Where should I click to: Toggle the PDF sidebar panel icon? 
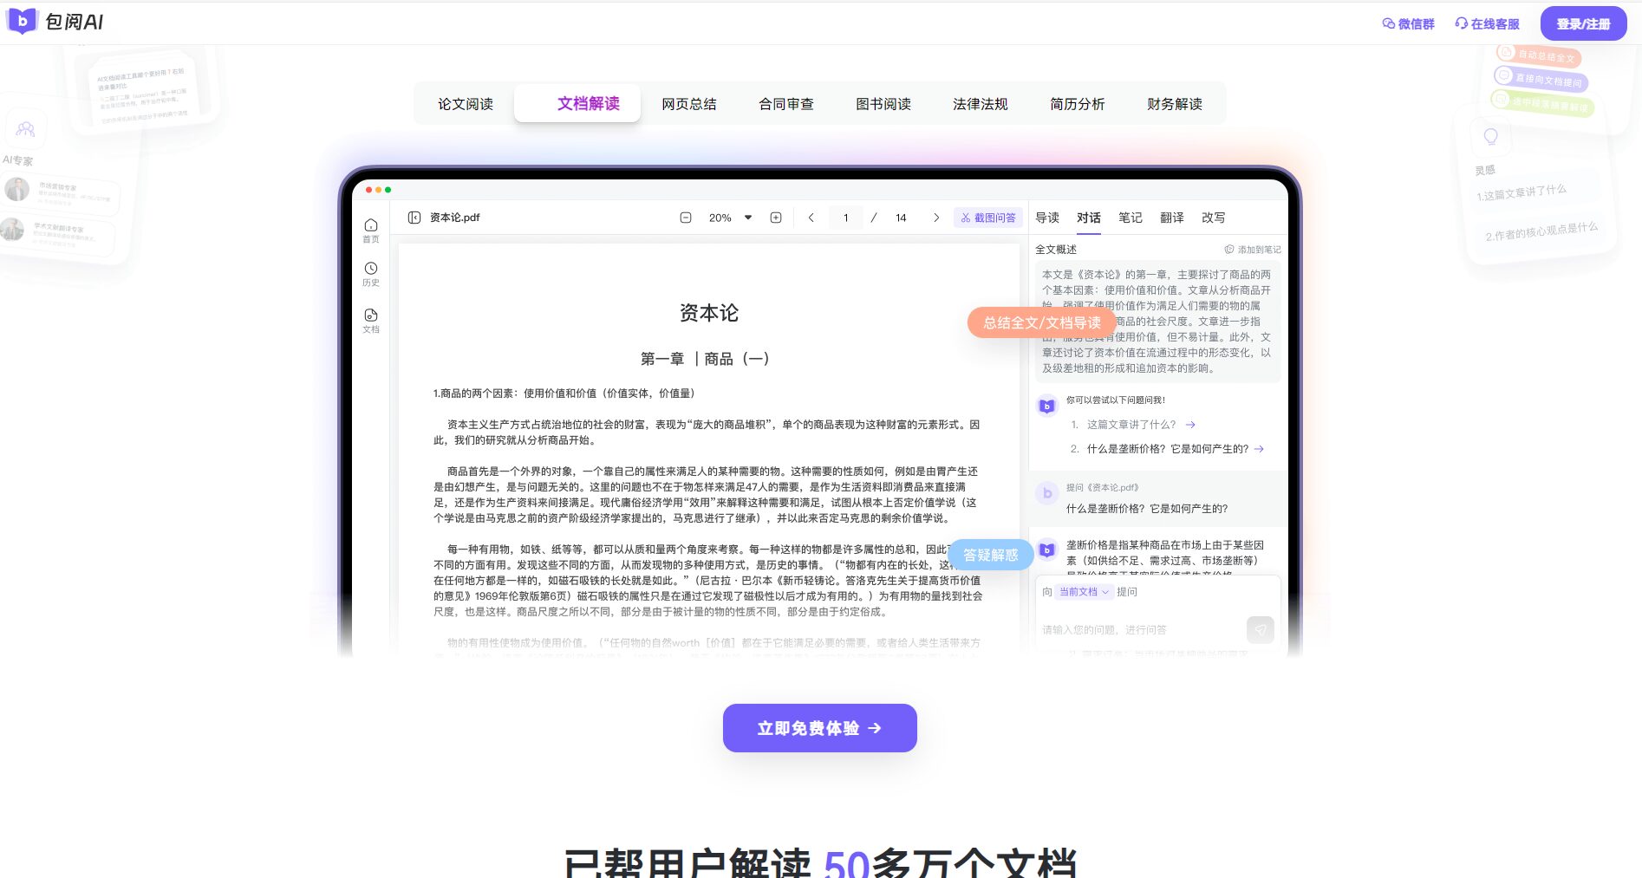[x=414, y=218]
